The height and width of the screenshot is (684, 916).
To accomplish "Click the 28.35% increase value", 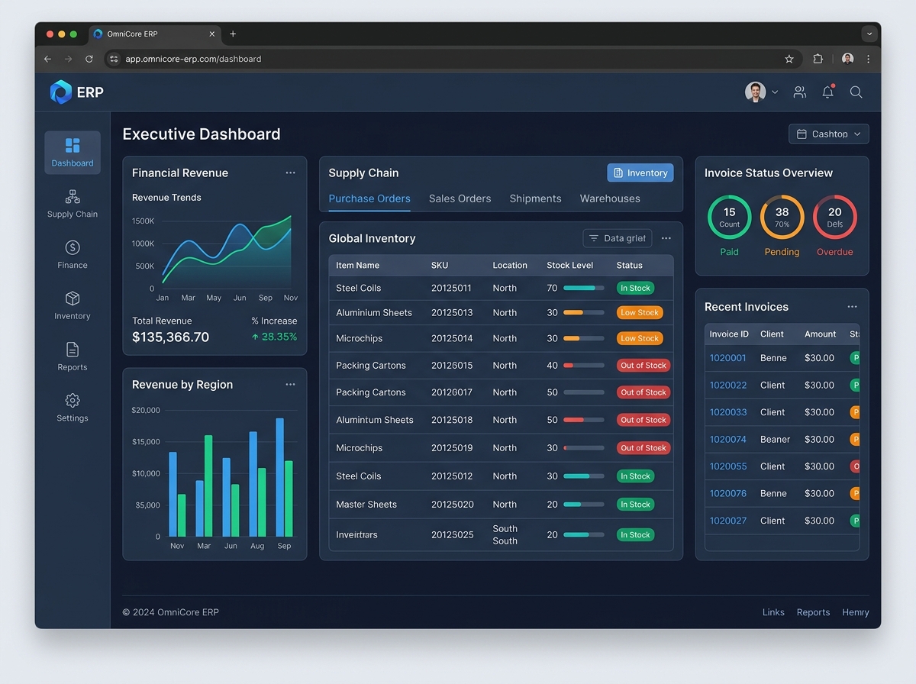I will pyautogui.click(x=274, y=337).
